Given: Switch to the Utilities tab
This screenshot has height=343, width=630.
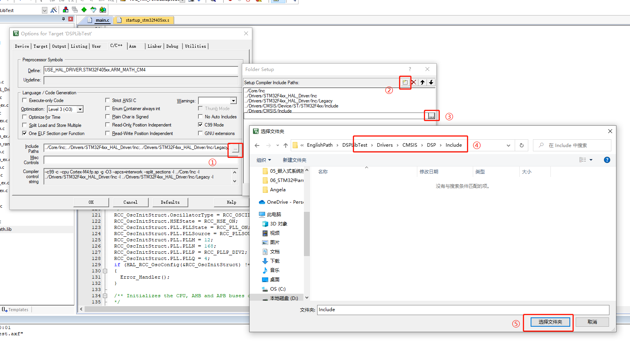Looking at the screenshot, I should pos(196,46).
